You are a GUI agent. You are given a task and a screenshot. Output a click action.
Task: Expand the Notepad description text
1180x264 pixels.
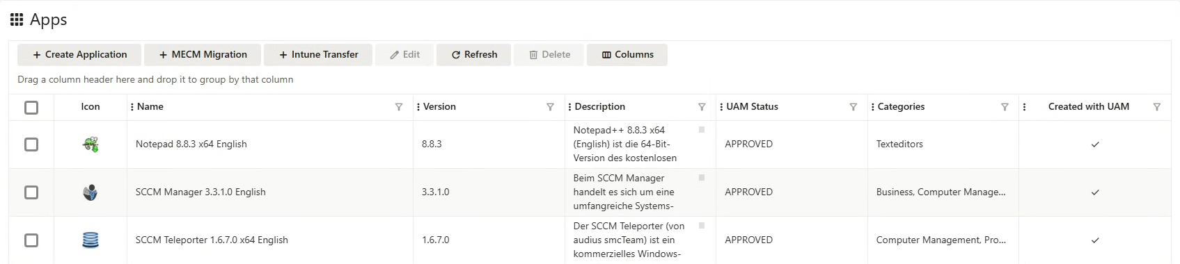coord(702,130)
